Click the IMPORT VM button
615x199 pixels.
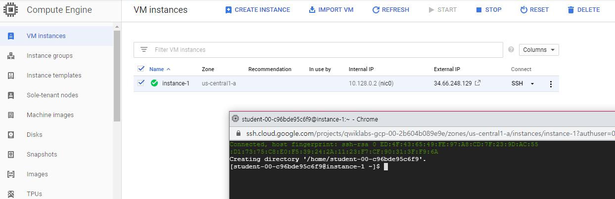point(331,10)
